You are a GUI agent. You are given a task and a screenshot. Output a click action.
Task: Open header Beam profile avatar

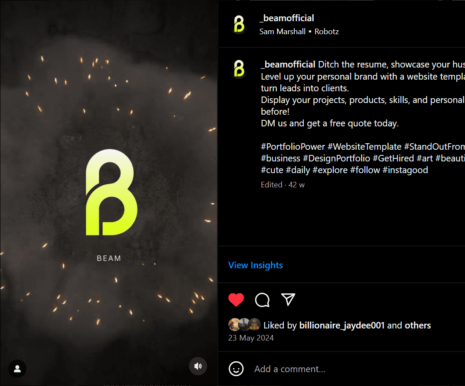click(239, 24)
